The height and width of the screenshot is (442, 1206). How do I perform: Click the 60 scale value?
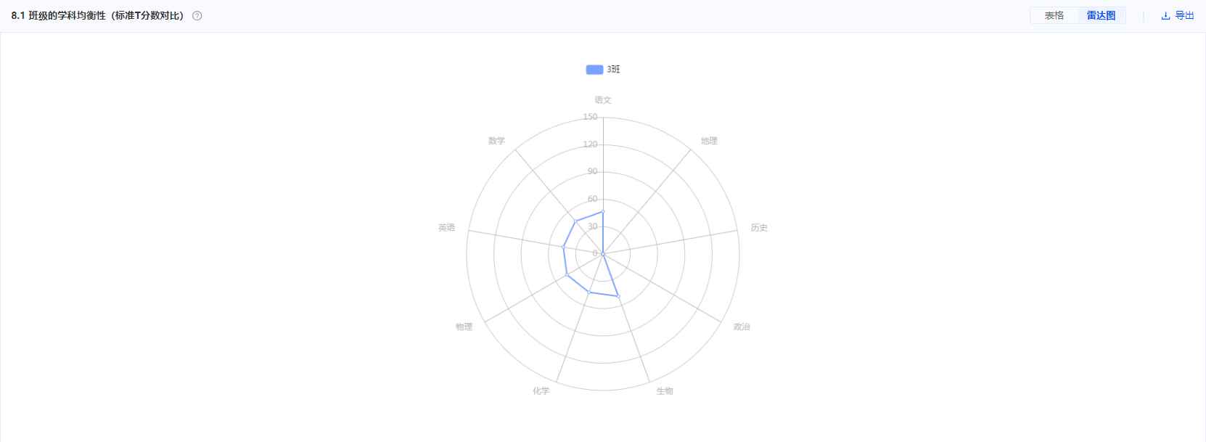593,199
